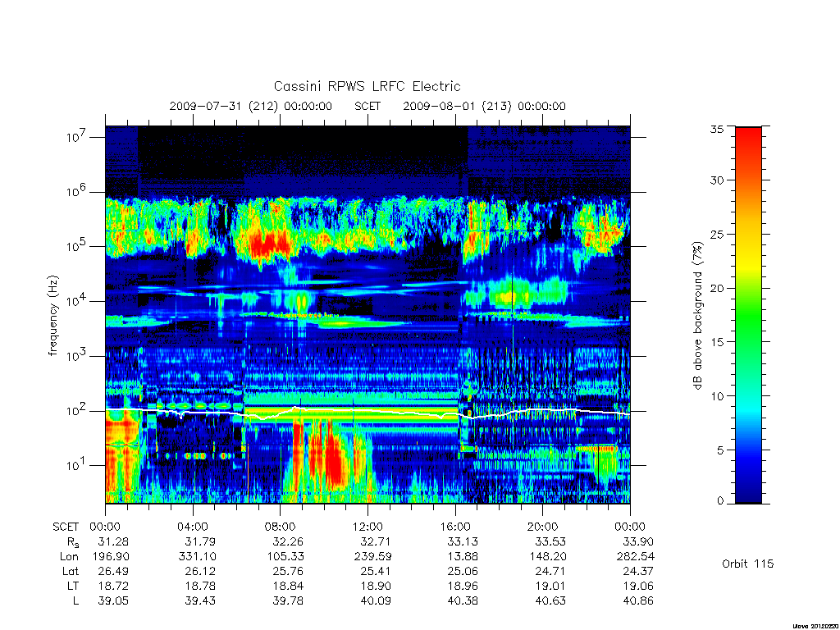Click SCET time label '12:00'
The height and width of the screenshot is (630, 840).
(367, 527)
